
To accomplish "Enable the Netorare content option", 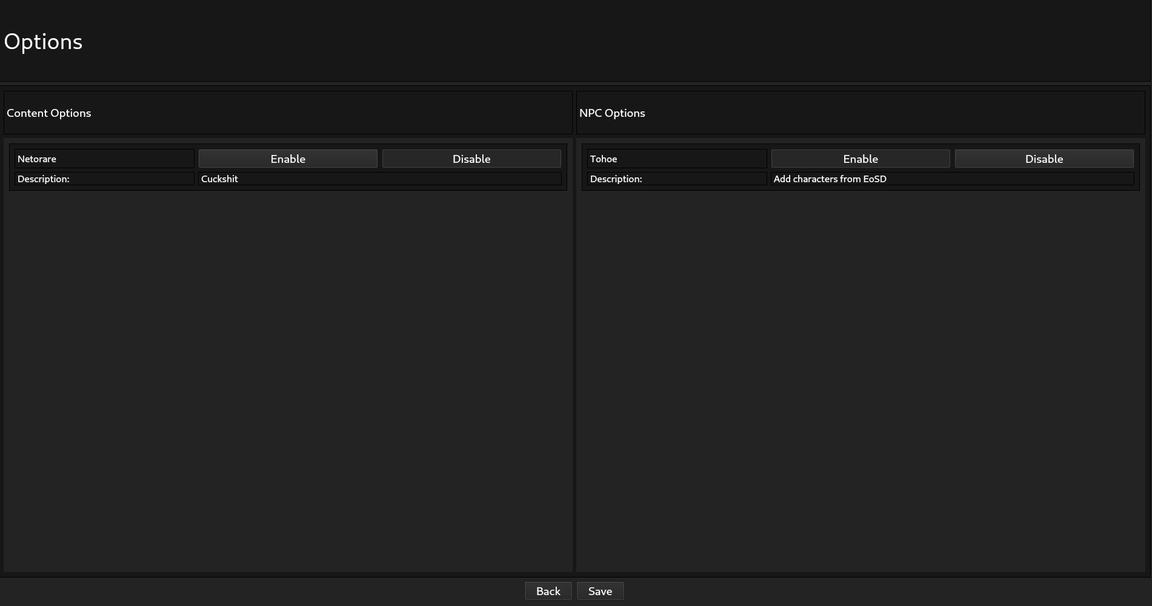I will point(288,159).
